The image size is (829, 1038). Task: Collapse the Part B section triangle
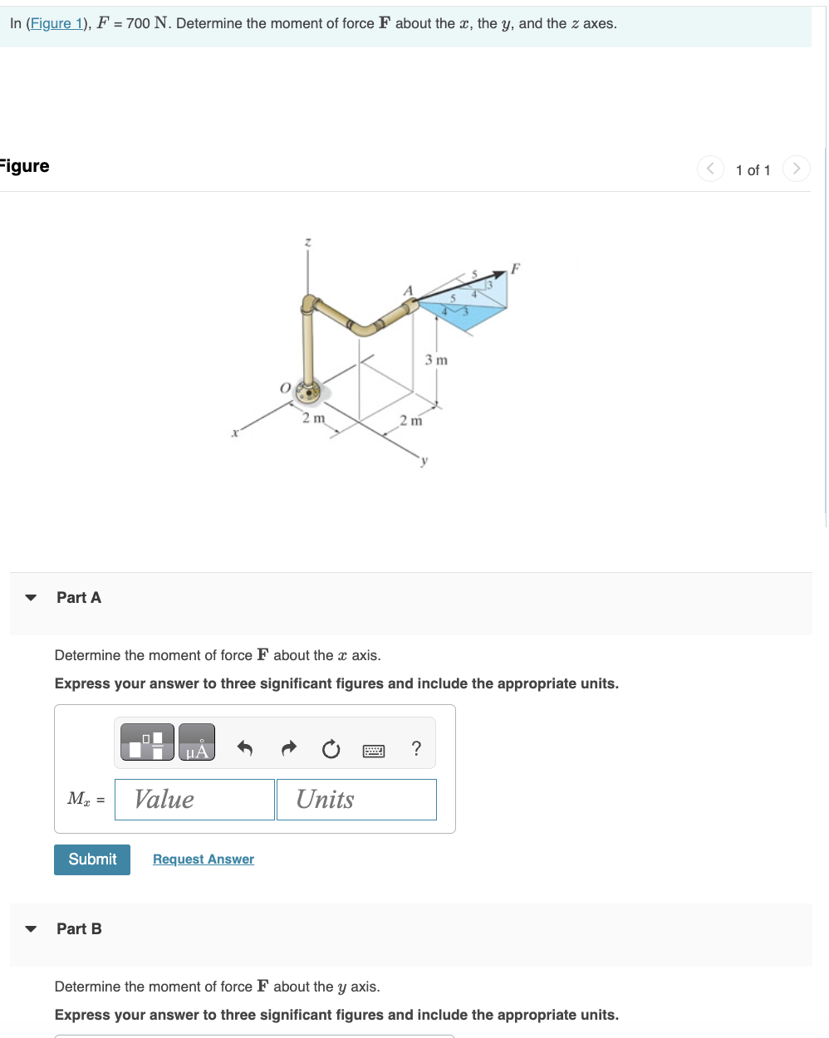click(31, 928)
